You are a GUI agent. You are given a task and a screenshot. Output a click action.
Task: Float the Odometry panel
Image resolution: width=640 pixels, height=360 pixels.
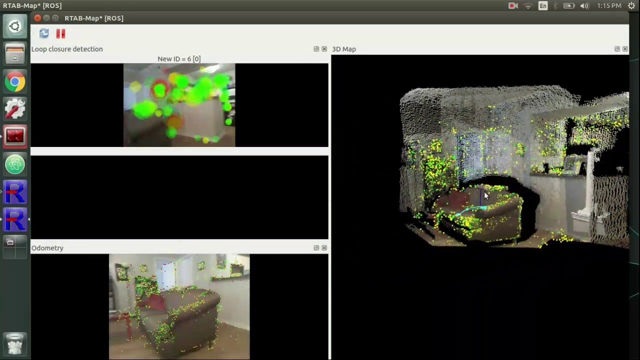point(316,248)
